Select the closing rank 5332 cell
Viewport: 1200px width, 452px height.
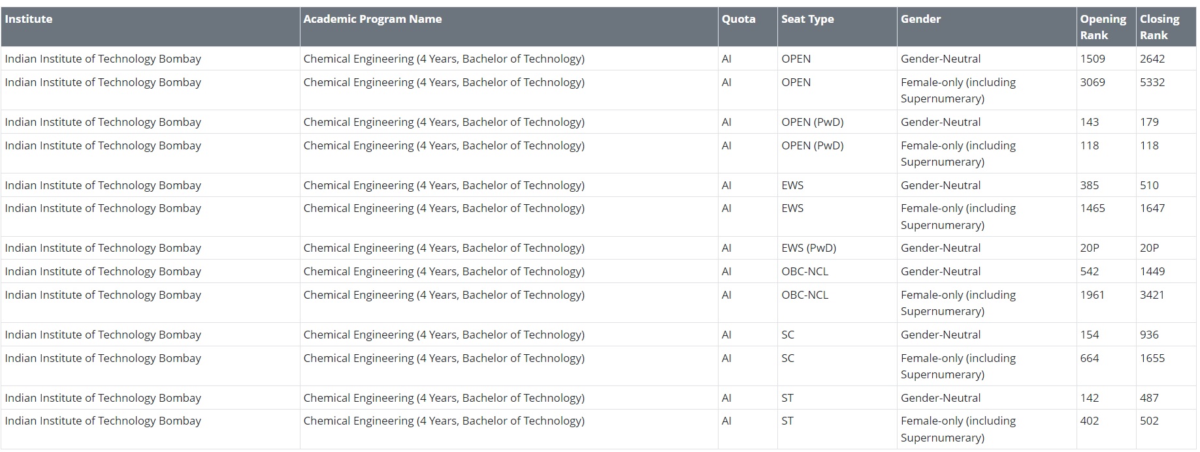coord(1152,83)
